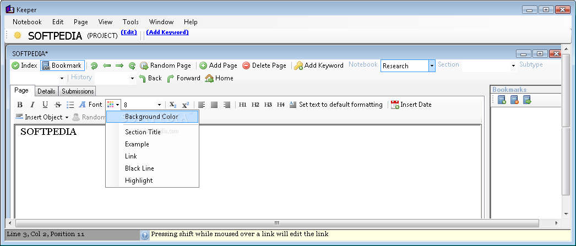Click the color grid dropdown button
This screenshot has height=246, width=576.
pyautogui.click(x=113, y=105)
